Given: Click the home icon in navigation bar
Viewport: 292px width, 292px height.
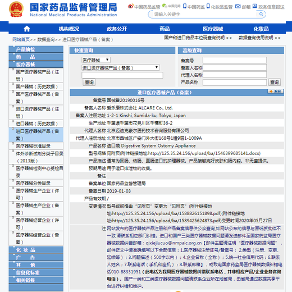Looking at the screenshot, I should pyautogui.click(x=27, y=29).
